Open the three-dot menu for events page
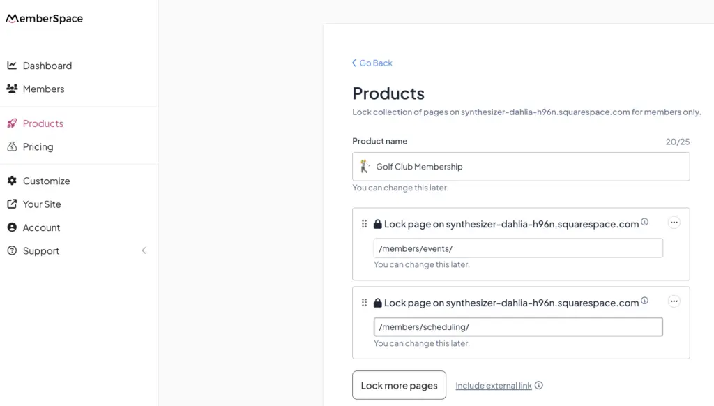 point(674,223)
